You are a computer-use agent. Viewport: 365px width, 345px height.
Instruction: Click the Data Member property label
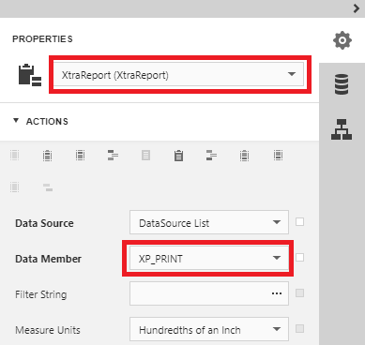[x=48, y=259]
